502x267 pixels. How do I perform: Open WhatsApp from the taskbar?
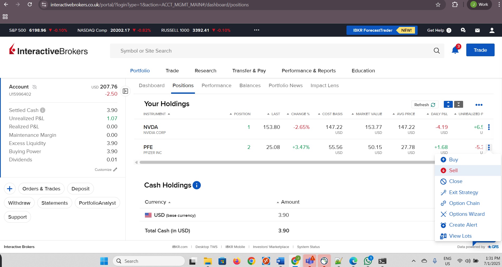pyautogui.click(x=368, y=261)
